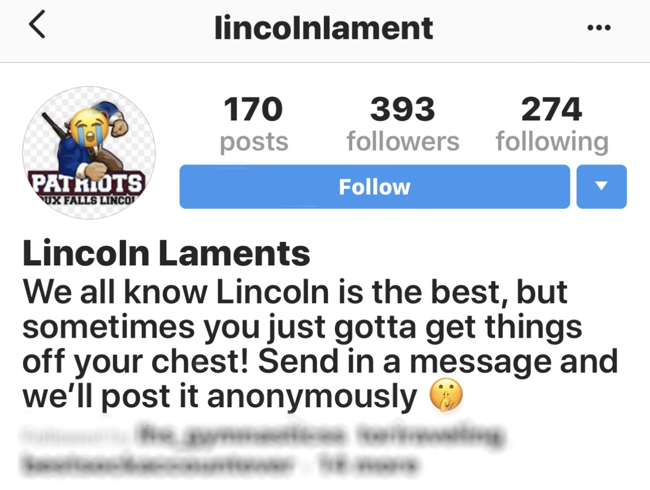View the 274 following number

pos(552,109)
